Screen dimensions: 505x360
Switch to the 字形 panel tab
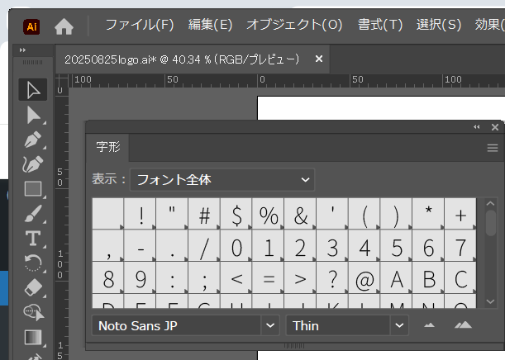click(x=108, y=148)
